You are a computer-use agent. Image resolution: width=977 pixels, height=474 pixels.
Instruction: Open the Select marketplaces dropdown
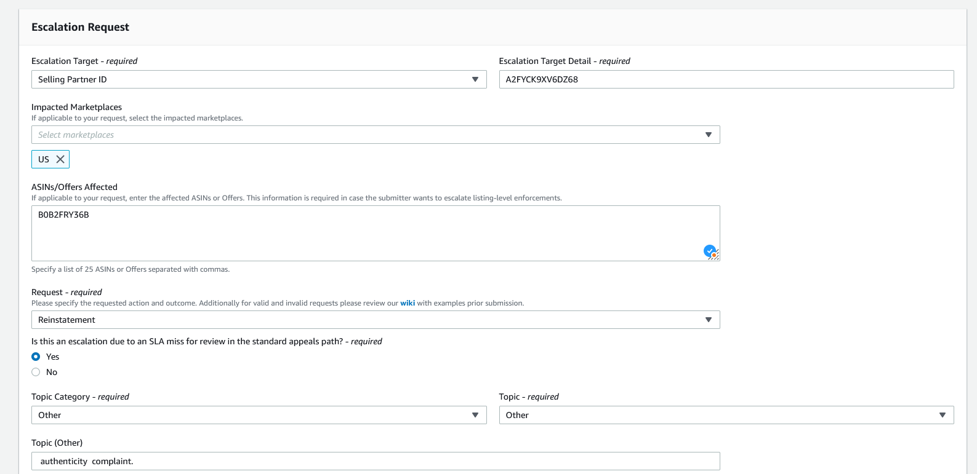coord(369,135)
